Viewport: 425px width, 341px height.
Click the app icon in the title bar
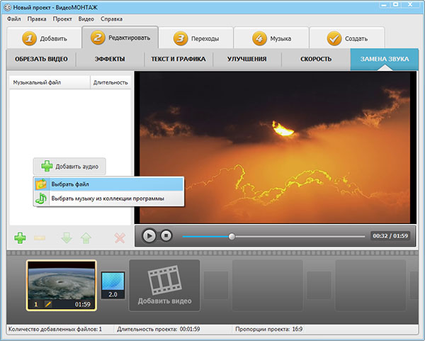point(7,7)
